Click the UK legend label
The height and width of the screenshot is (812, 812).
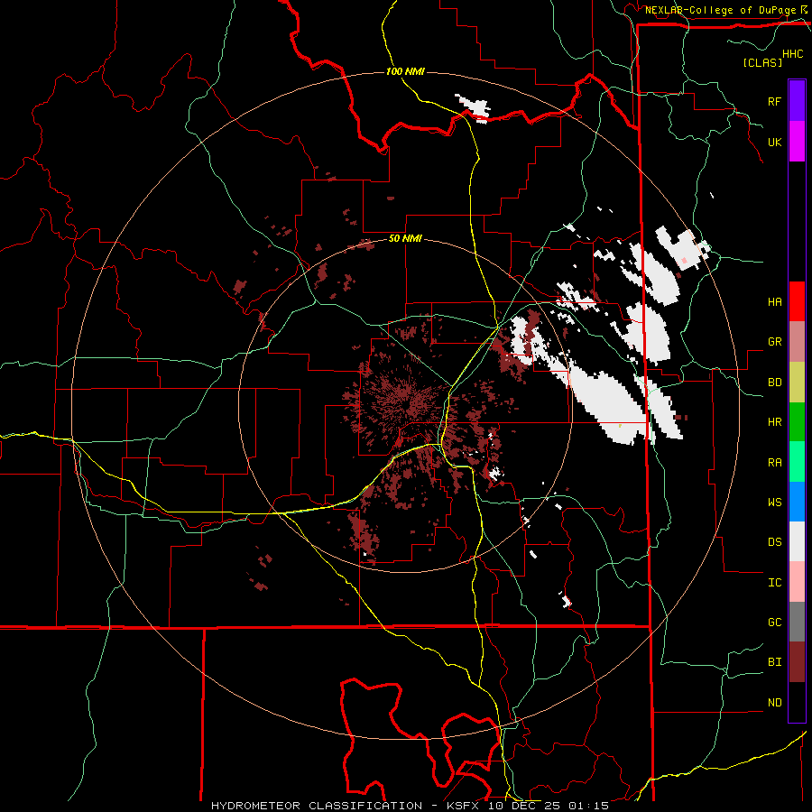[x=774, y=142]
